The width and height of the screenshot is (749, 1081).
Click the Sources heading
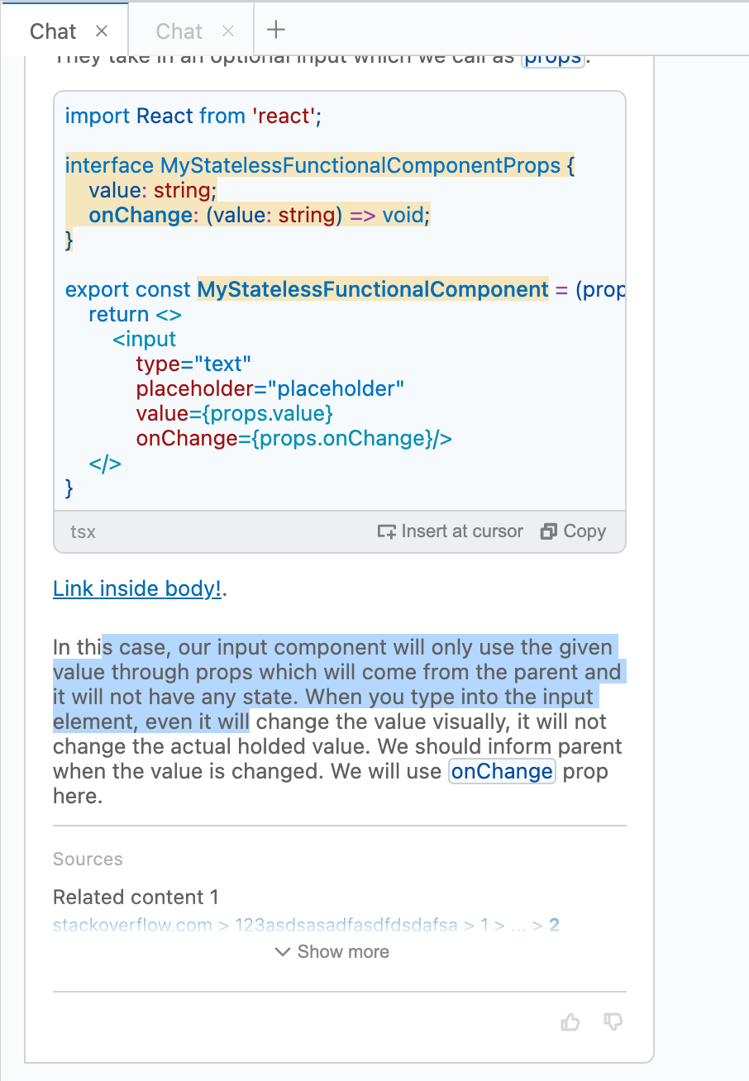point(88,859)
